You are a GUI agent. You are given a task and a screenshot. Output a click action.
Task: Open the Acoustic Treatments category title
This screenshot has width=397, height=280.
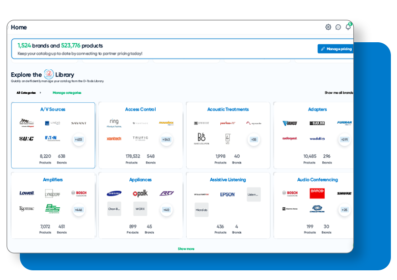tap(228, 109)
